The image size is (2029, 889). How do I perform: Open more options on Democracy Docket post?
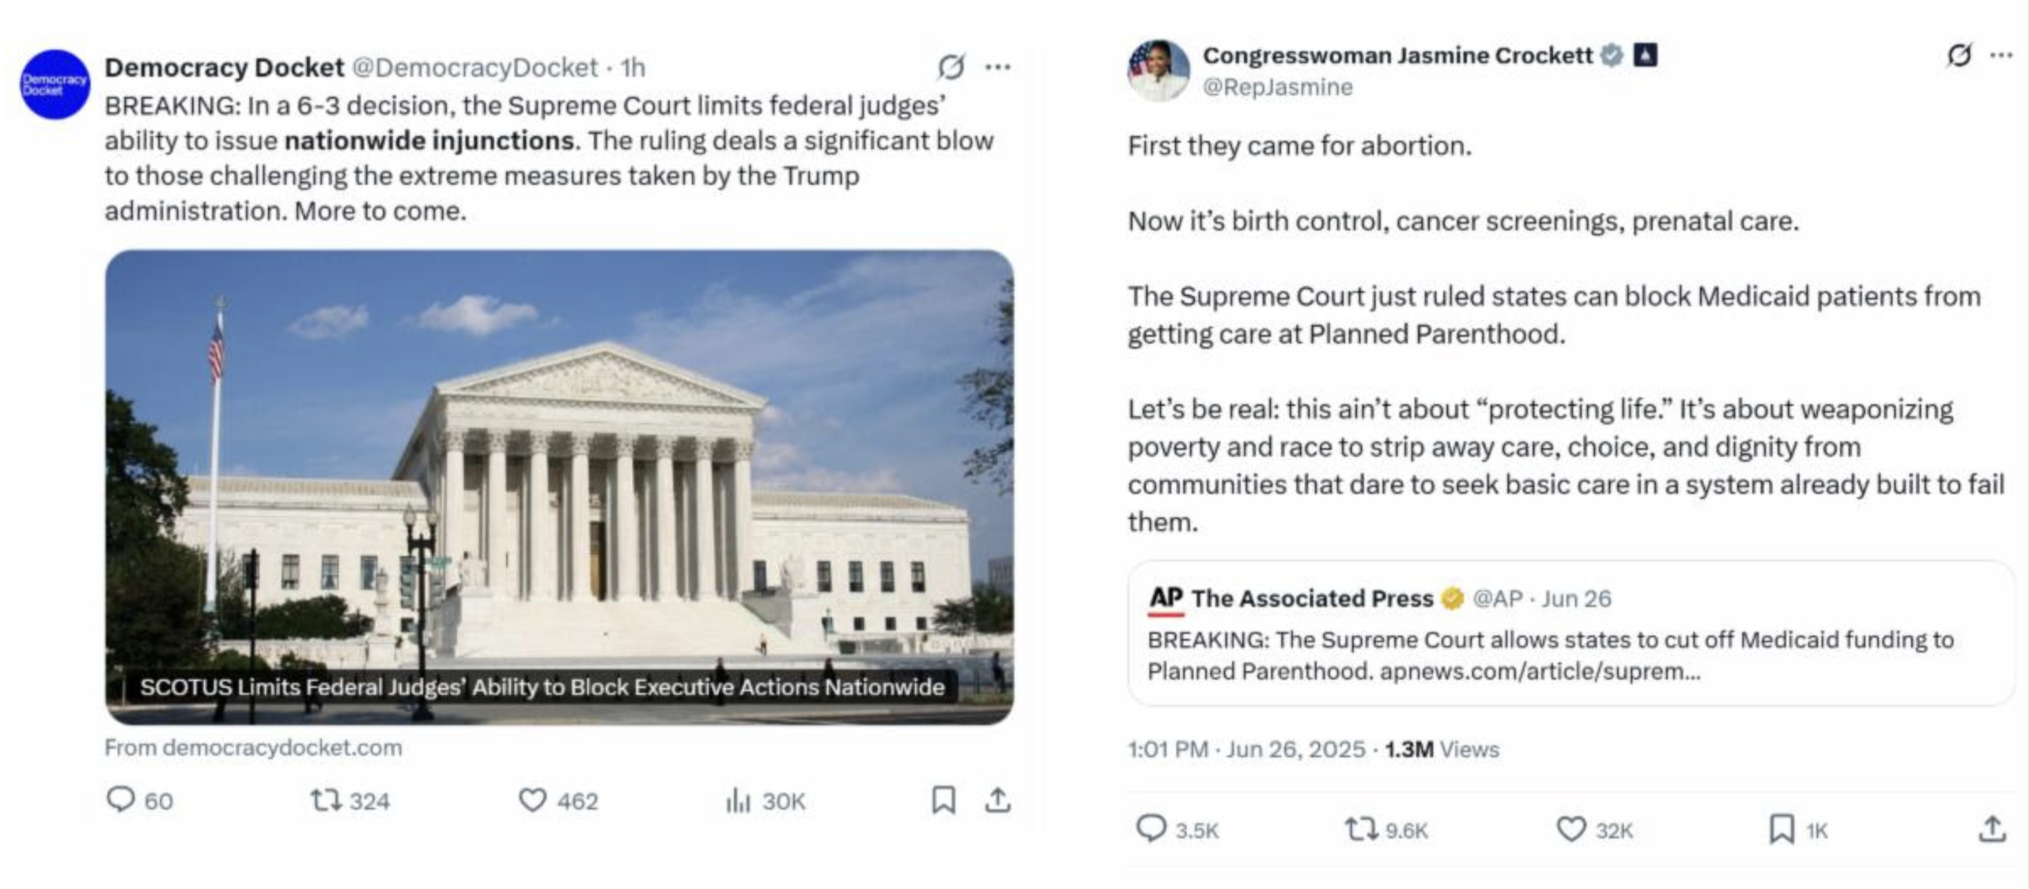(x=998, y=67)
